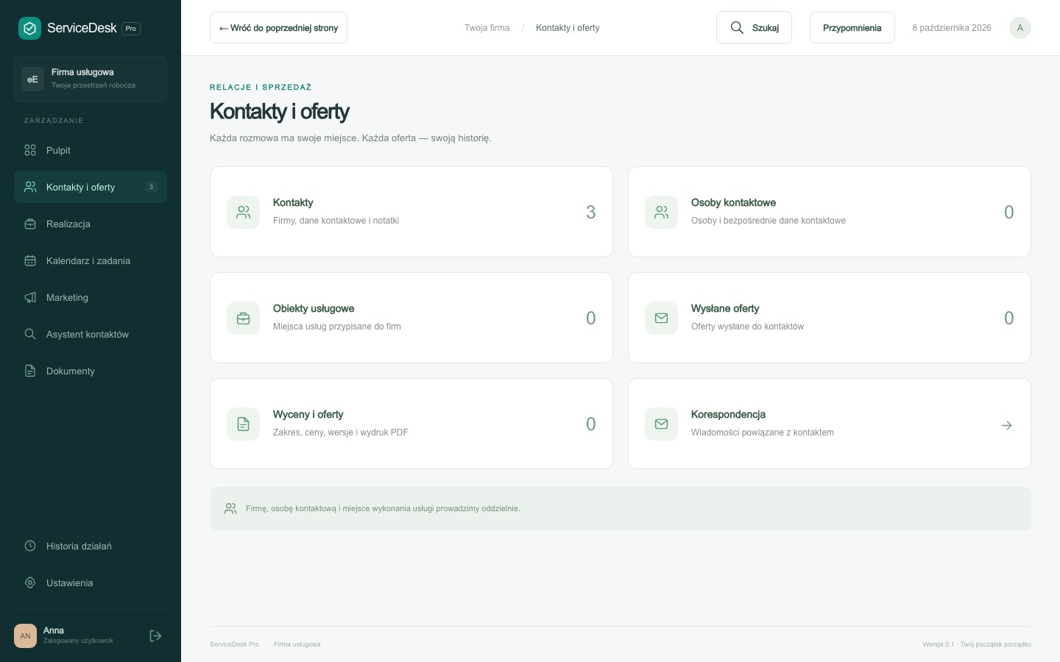Open the Przypomnienia button

point(852,28)
